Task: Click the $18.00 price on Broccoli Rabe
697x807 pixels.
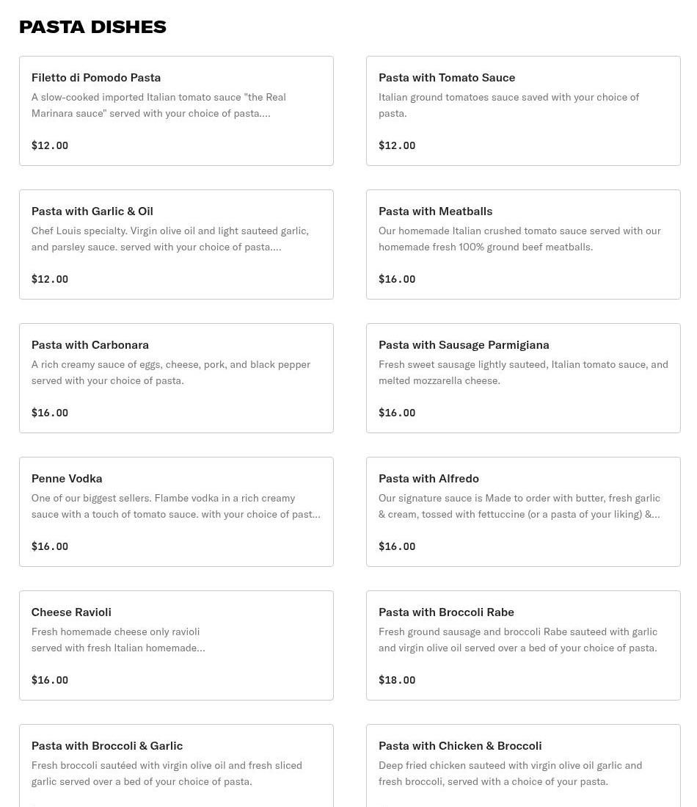Action: click(397, 680)
